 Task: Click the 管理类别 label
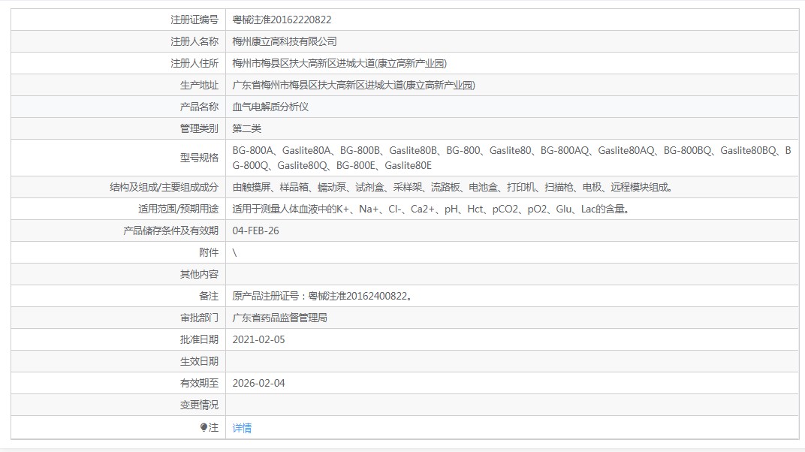click(199, 129)
